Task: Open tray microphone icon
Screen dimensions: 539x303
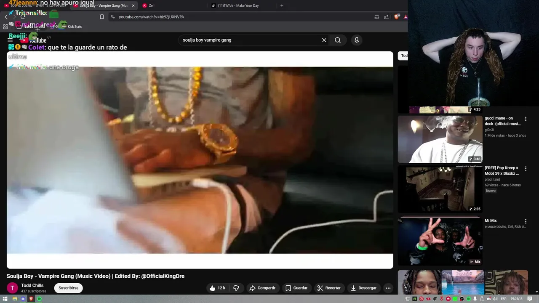Action: coord(475,299)
